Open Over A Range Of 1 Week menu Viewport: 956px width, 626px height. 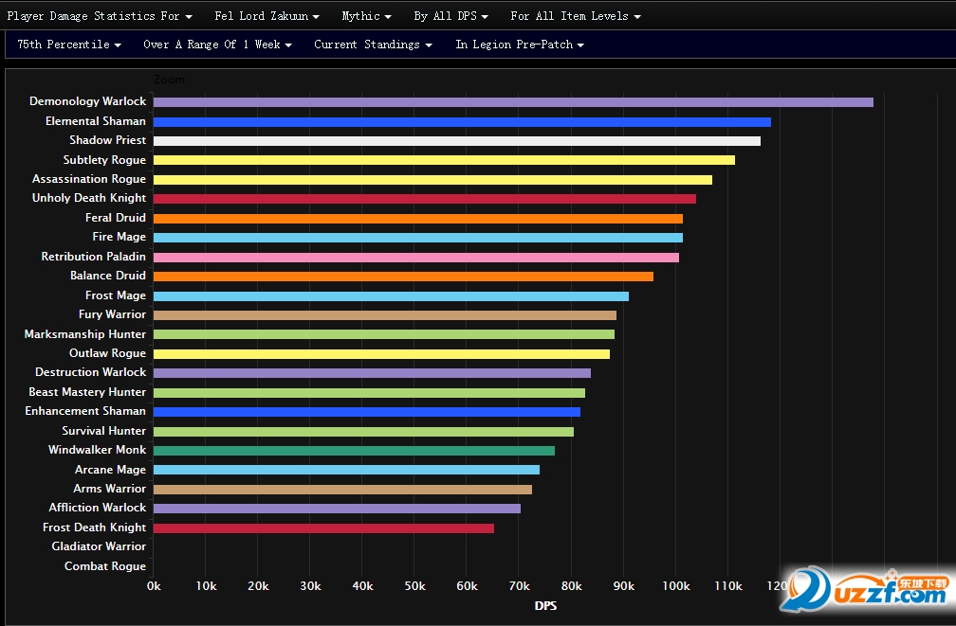pos(218,45)
